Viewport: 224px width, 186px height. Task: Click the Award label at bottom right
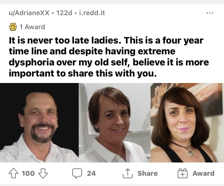coord(203,173)
